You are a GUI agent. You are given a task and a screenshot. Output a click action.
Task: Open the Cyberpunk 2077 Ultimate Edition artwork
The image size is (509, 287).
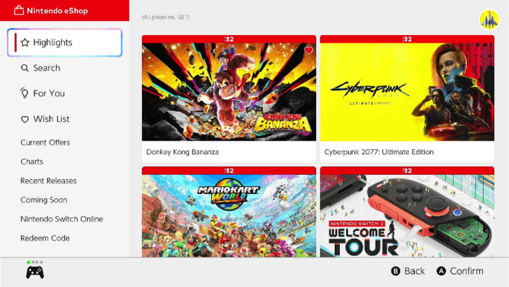407,92
